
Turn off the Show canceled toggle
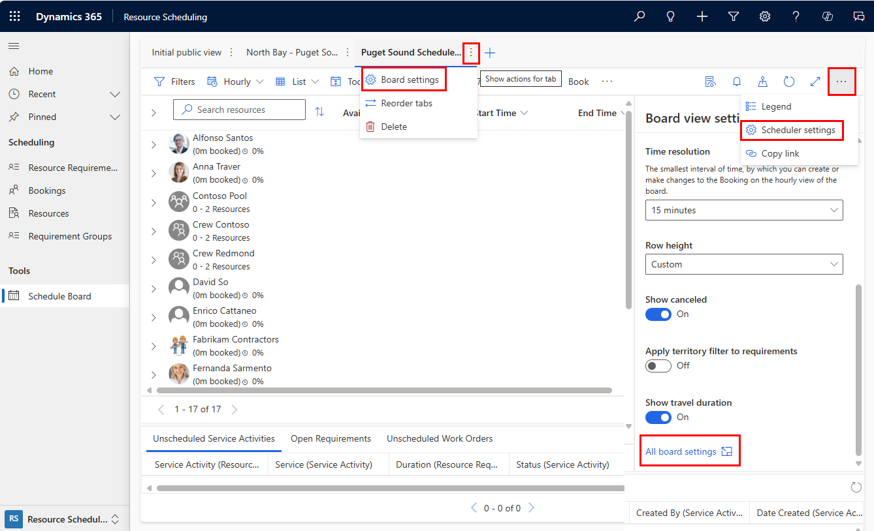pos(658,314)
